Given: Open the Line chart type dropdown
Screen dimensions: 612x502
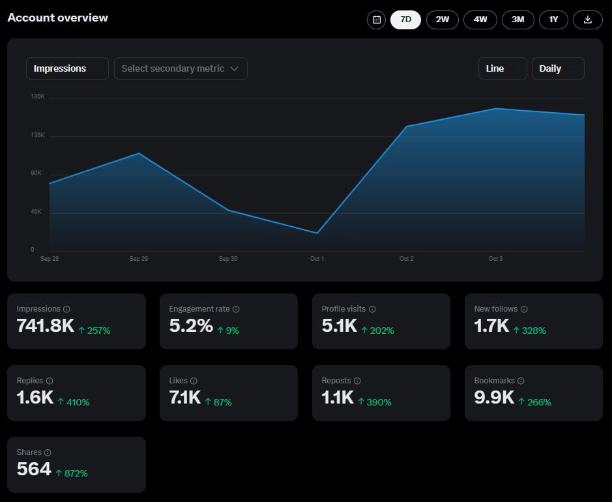Looking at the screenshot, I should [503, 68].
